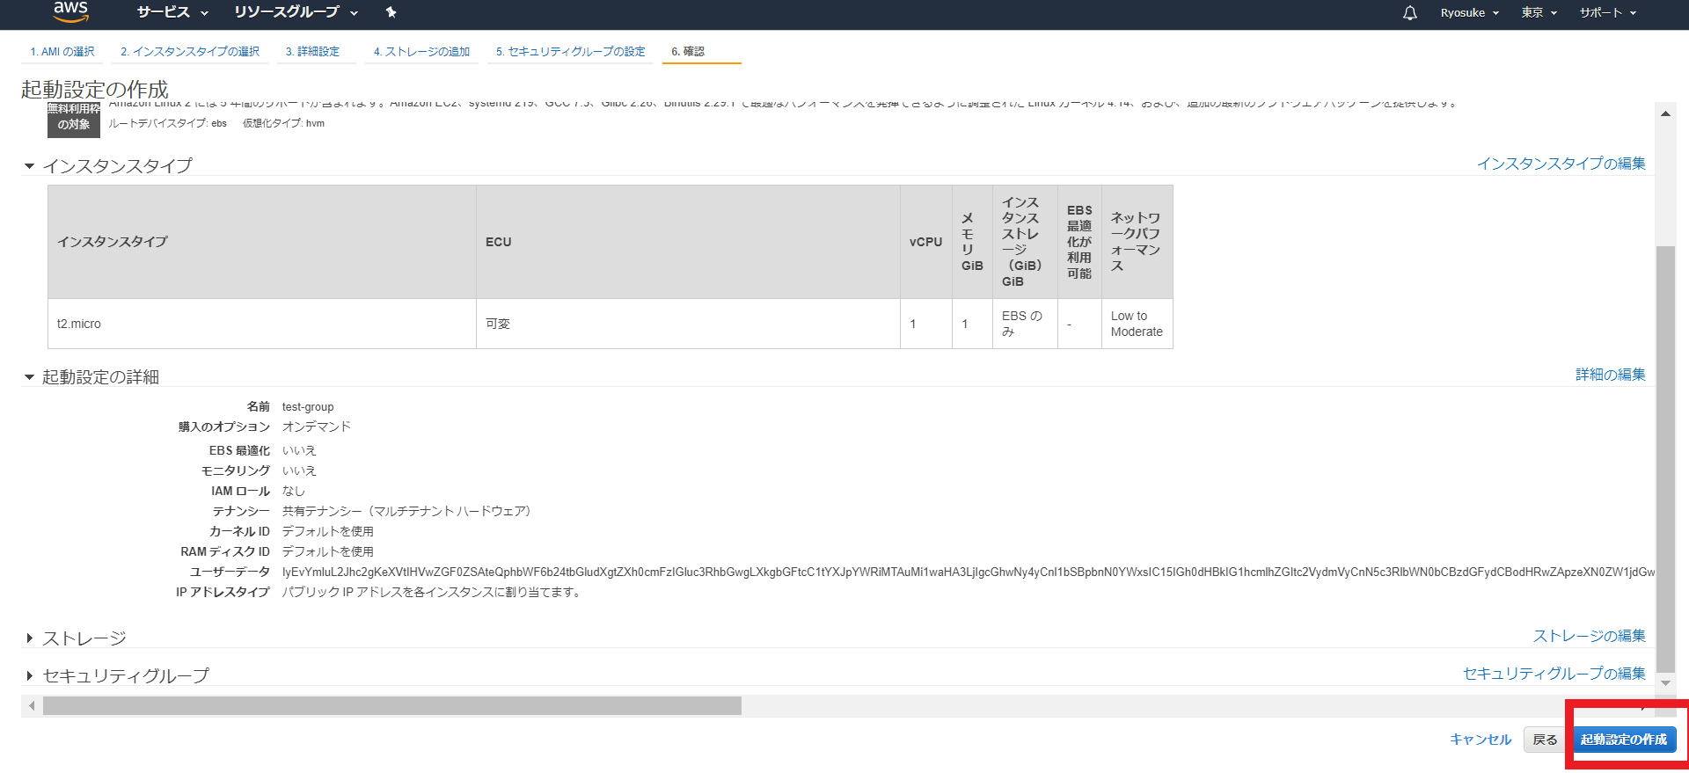Image resolution: width=1689 pixels, height=773 pixels.
Task: Click the カーネル ID value デフォルトを使用
Action: 328,531
